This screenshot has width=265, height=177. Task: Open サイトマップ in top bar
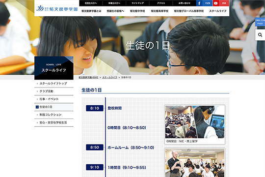pos(138,3)
